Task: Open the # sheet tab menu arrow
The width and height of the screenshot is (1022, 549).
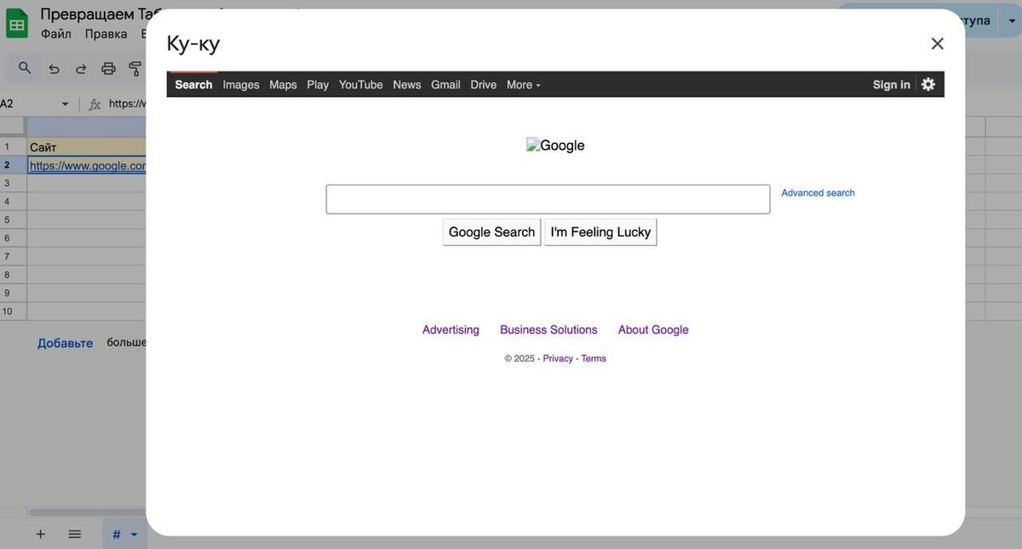Action: [x=134, y=535]
